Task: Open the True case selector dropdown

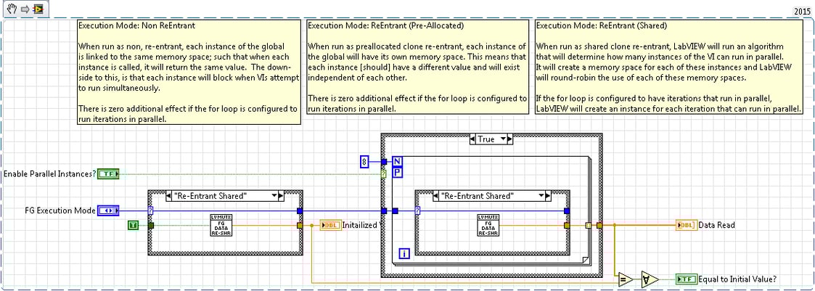Action: point(503,139)
